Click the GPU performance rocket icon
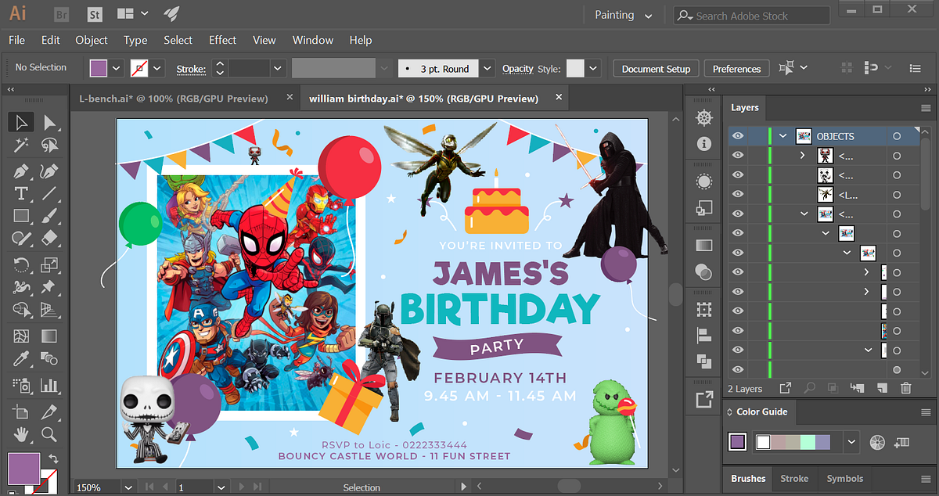 tap(170, 14)
